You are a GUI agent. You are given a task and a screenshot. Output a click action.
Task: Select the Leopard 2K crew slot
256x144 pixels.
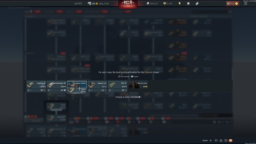click(x=36, y=85)
